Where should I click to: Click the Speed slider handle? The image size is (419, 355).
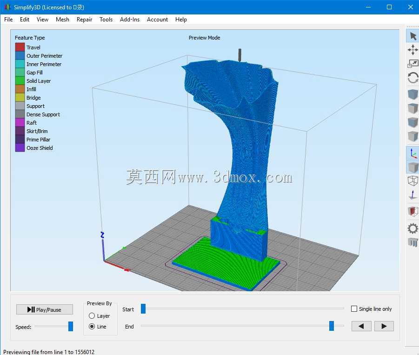[x=71, y=327]
